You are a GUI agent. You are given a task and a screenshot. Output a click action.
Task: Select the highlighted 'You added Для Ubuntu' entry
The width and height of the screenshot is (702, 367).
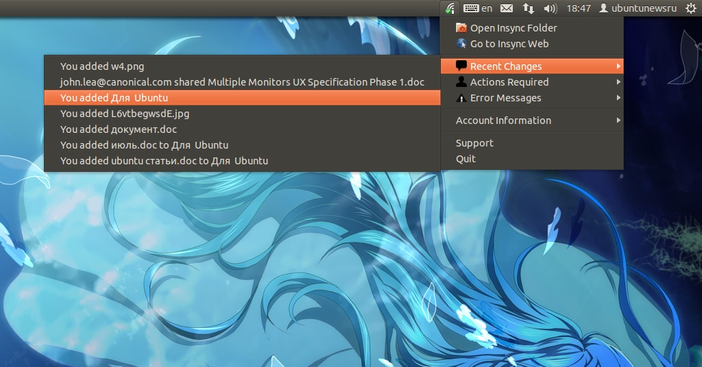click(242, 97)
